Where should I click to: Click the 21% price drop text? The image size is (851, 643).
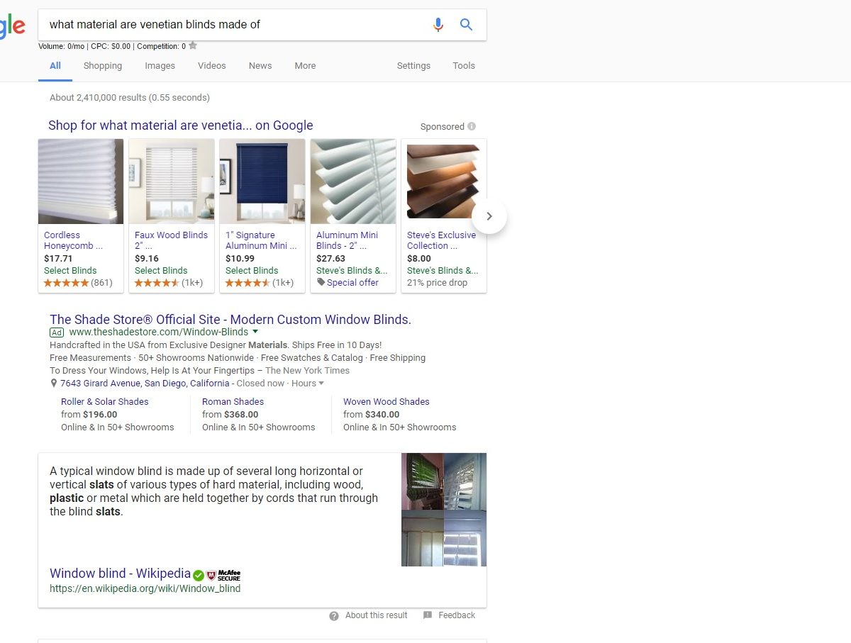tap(437, 282)
